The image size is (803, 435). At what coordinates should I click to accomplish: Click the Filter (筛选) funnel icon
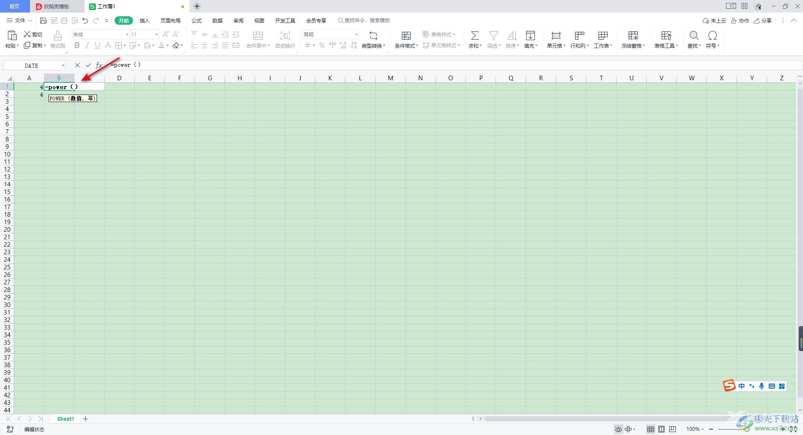(x=494, y=36)
